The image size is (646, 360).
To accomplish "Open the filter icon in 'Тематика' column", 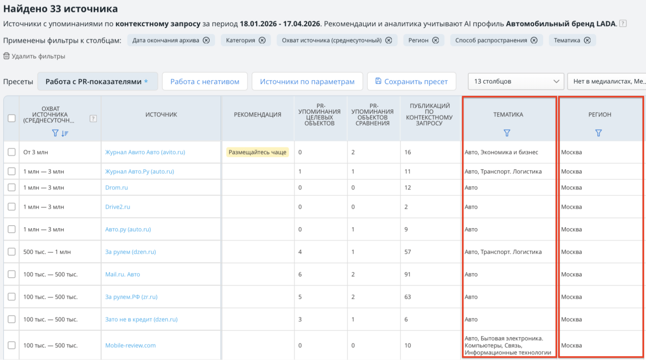I will (x=507, y=133).
